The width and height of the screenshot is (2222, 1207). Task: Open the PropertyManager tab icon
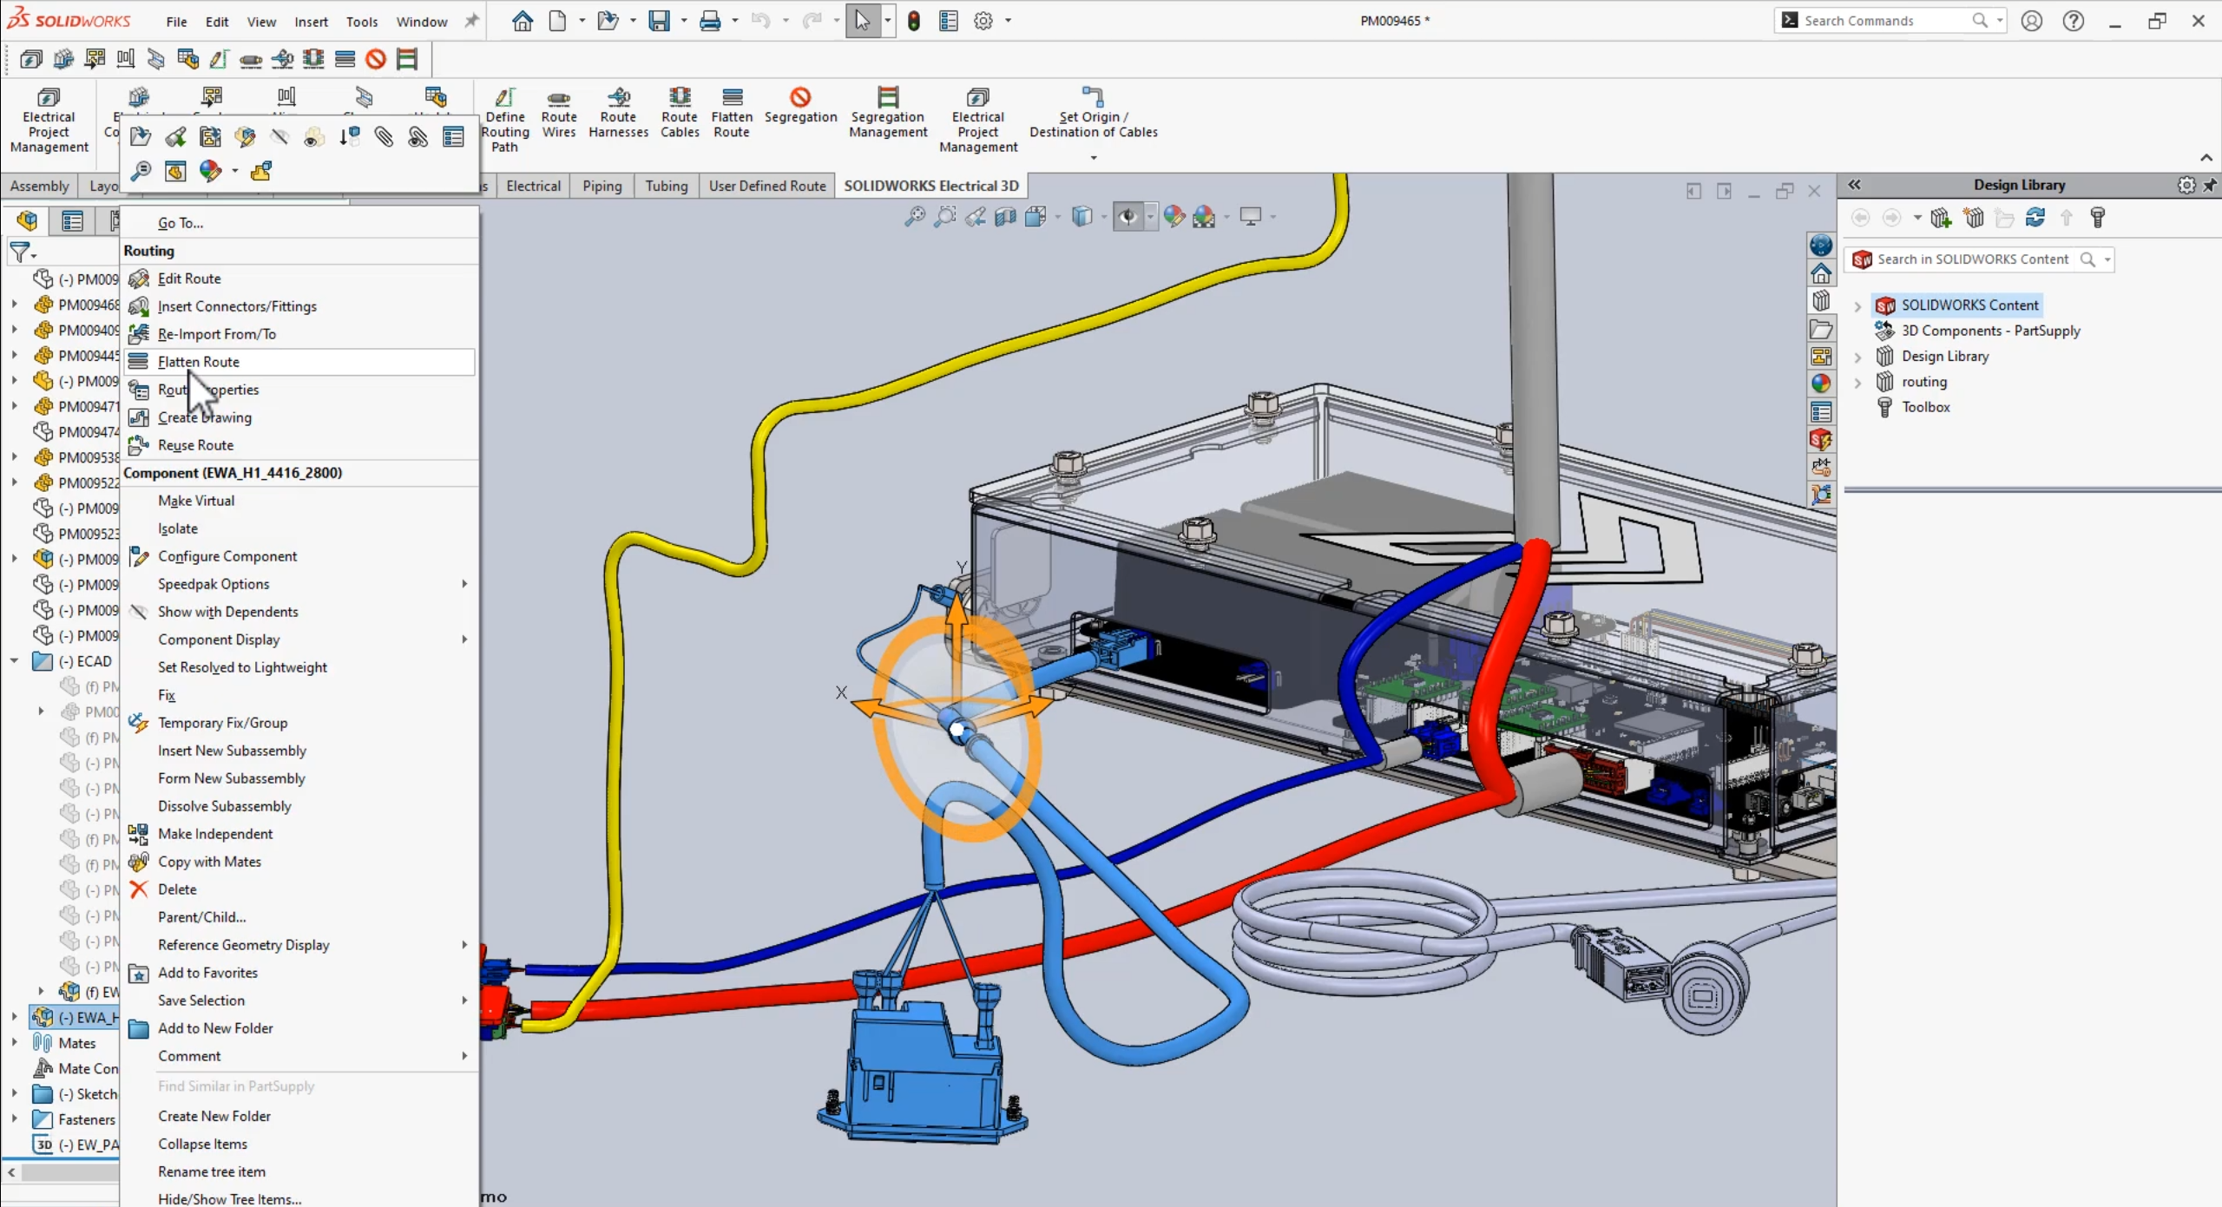pos(72,221)
